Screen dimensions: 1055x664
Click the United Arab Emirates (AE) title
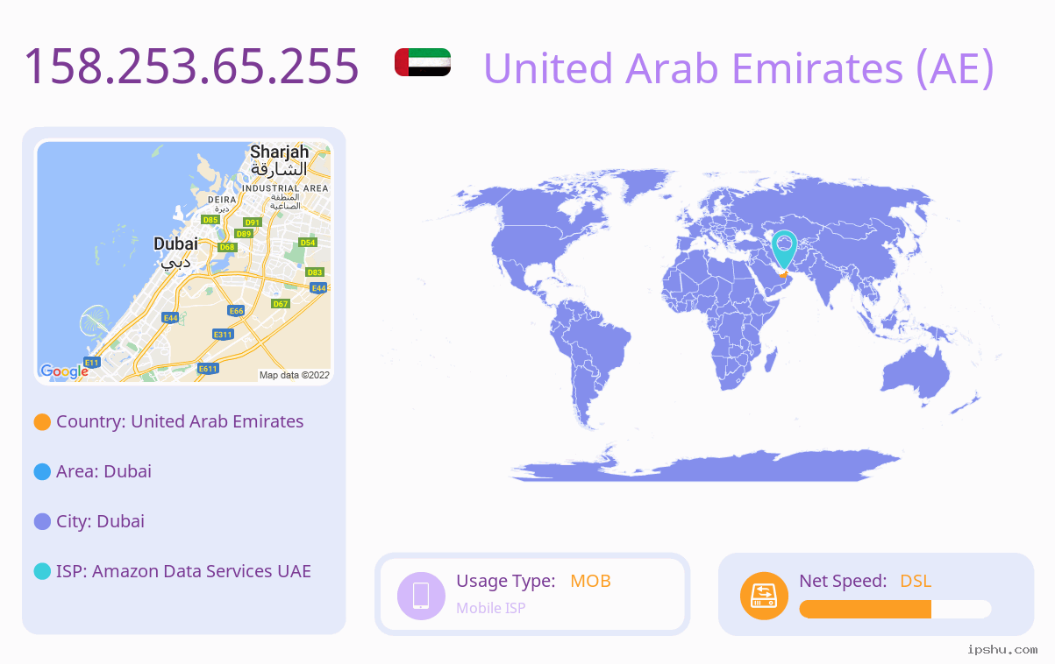coord(739,67)
